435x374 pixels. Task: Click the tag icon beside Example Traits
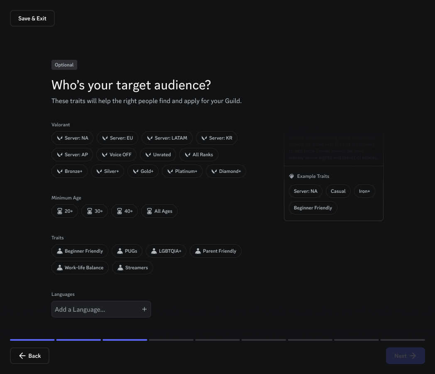291,176
